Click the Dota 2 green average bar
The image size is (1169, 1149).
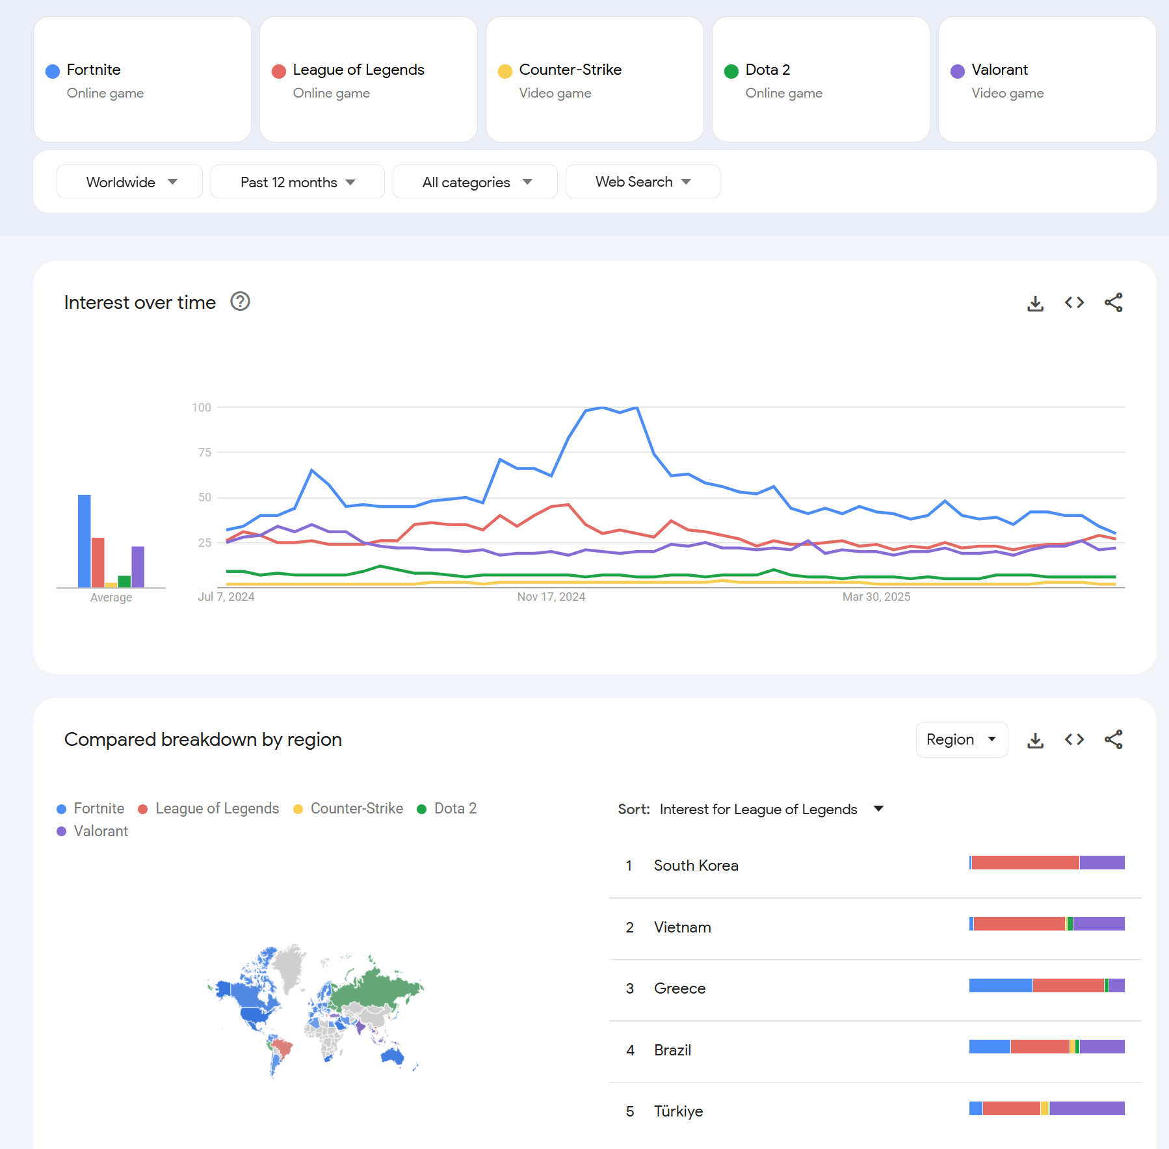(x=124, y=581)
